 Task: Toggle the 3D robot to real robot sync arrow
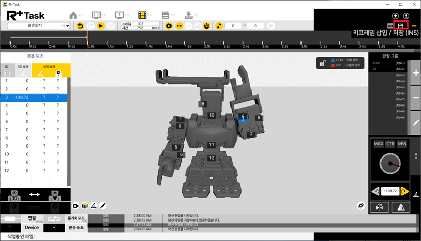(x=34, y=194)
